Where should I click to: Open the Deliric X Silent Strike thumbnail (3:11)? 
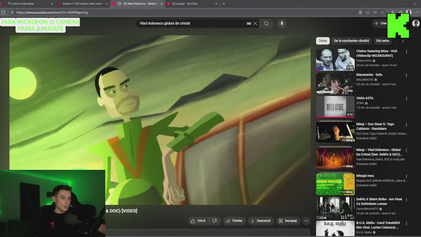(x=335, y=208)
